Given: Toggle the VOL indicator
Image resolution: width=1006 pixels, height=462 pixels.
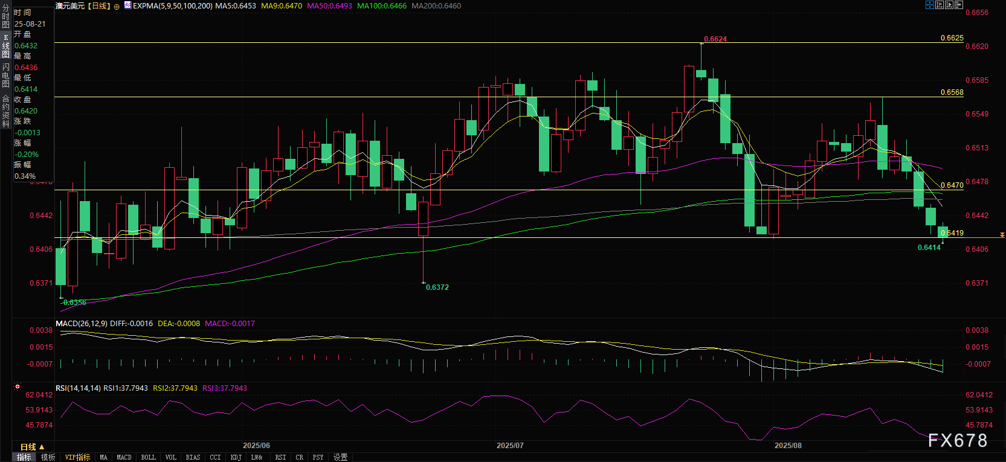Looking at the screenshot, I should click(x=171, y=457).
